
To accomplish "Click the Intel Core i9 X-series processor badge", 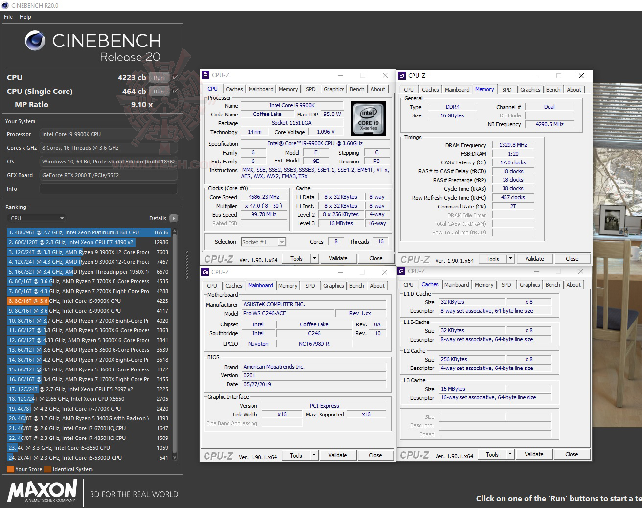I will (368, 118).
